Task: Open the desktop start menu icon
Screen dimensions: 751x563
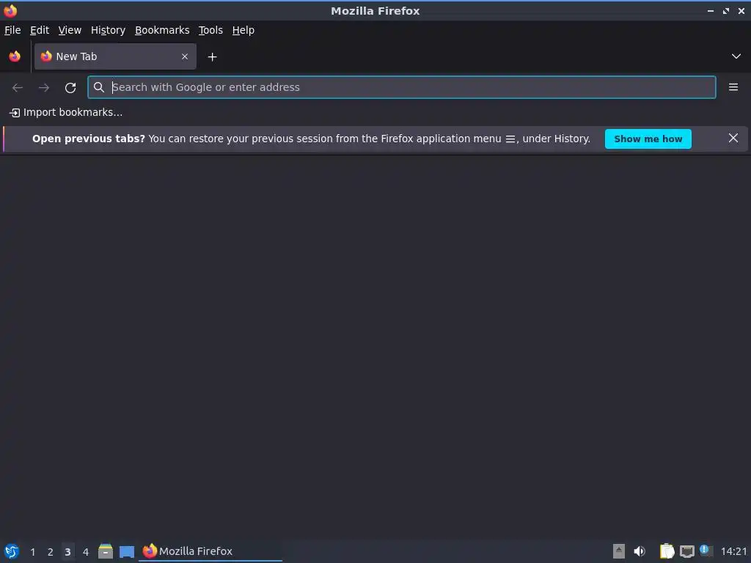Action: [x=12, y=551]
